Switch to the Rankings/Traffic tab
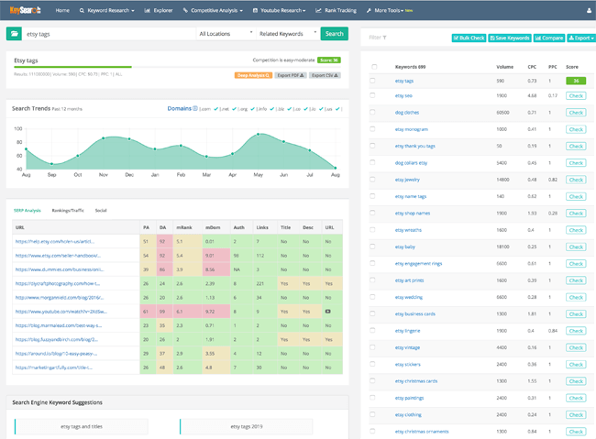Viewport: 596px width, 439px height. coord(69,210)
